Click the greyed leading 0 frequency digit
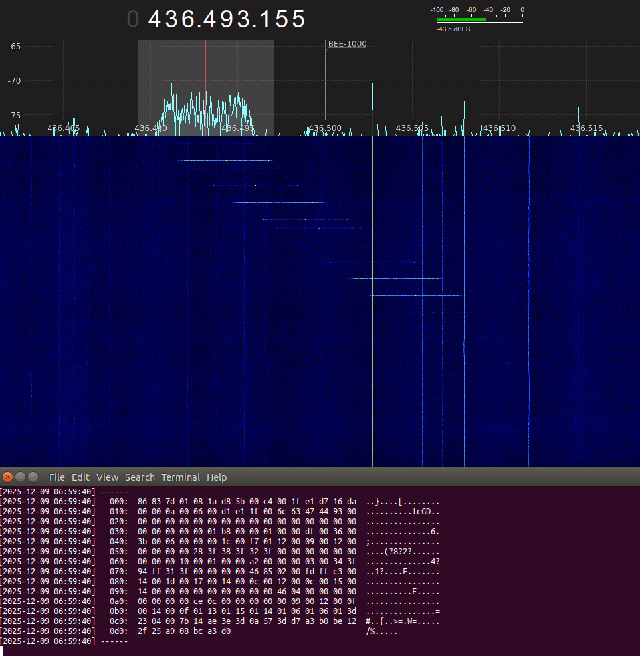Image resolution: width=640 pixels, height=656 pixels. 133,19
